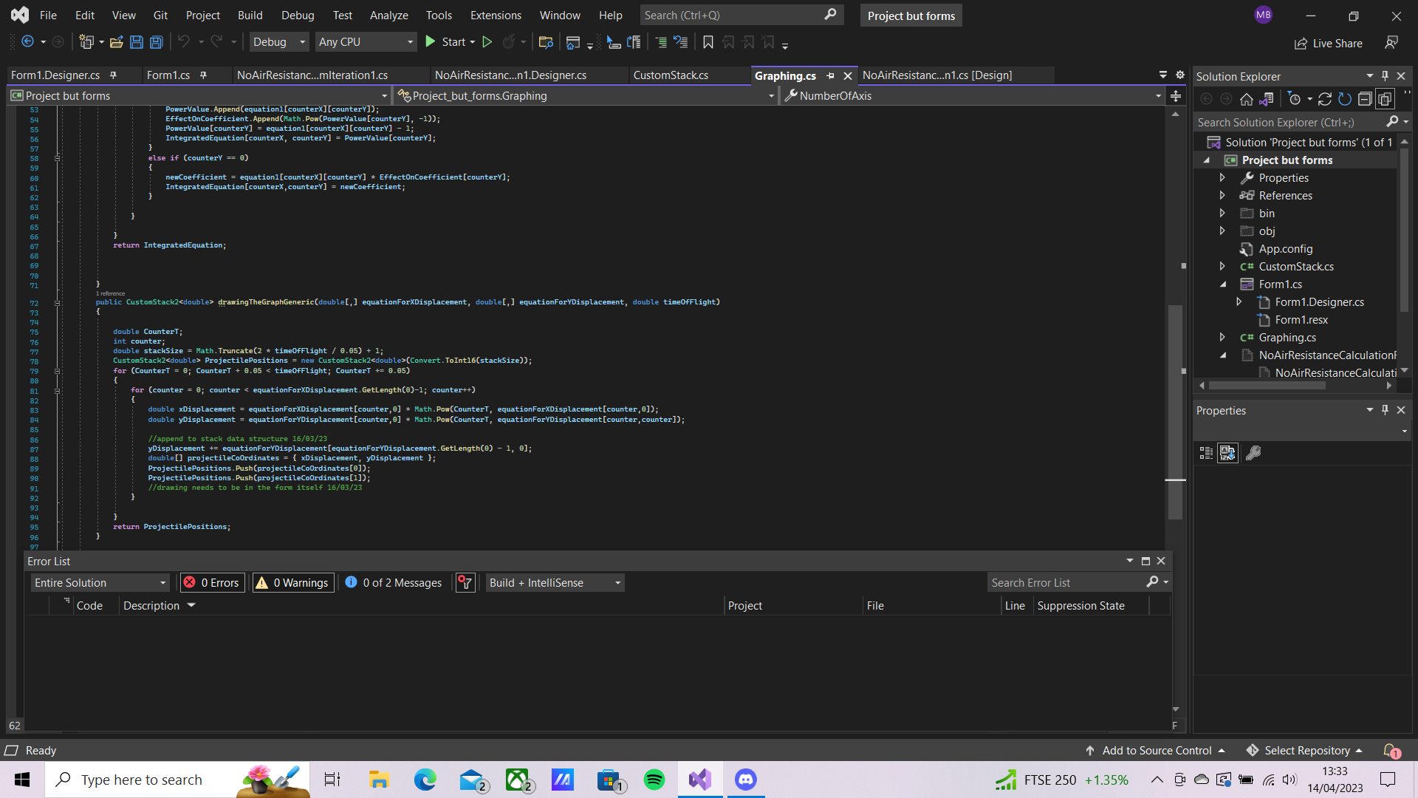Pin the Graphing.cs editor tab
The image size is (1418, 798).
click(831, 75)
